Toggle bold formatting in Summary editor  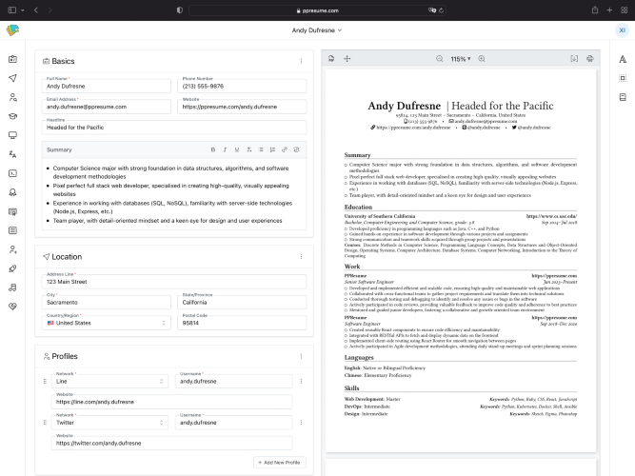(x=213, y=149)
